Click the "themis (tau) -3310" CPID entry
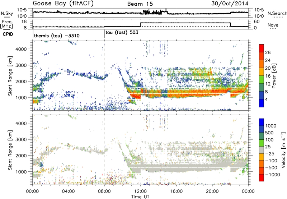Viewport: 287px width, 199px height. 57,36
